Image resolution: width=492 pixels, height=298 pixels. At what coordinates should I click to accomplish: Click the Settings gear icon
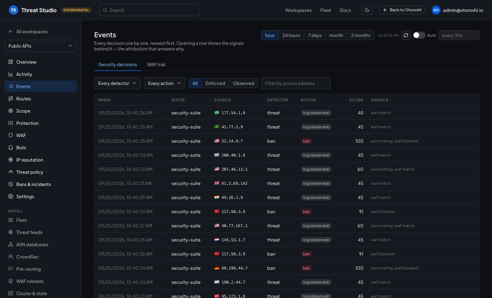(x=11, y=196)
